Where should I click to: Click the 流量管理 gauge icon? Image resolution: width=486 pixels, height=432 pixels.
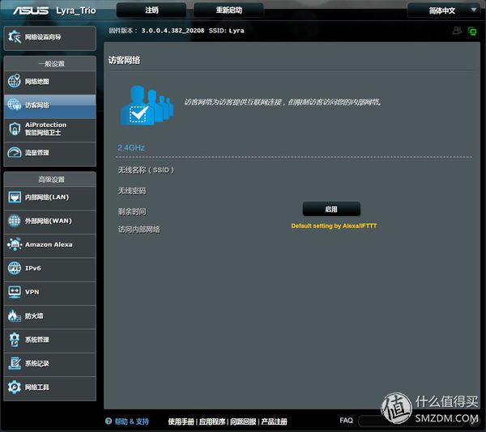15,153
